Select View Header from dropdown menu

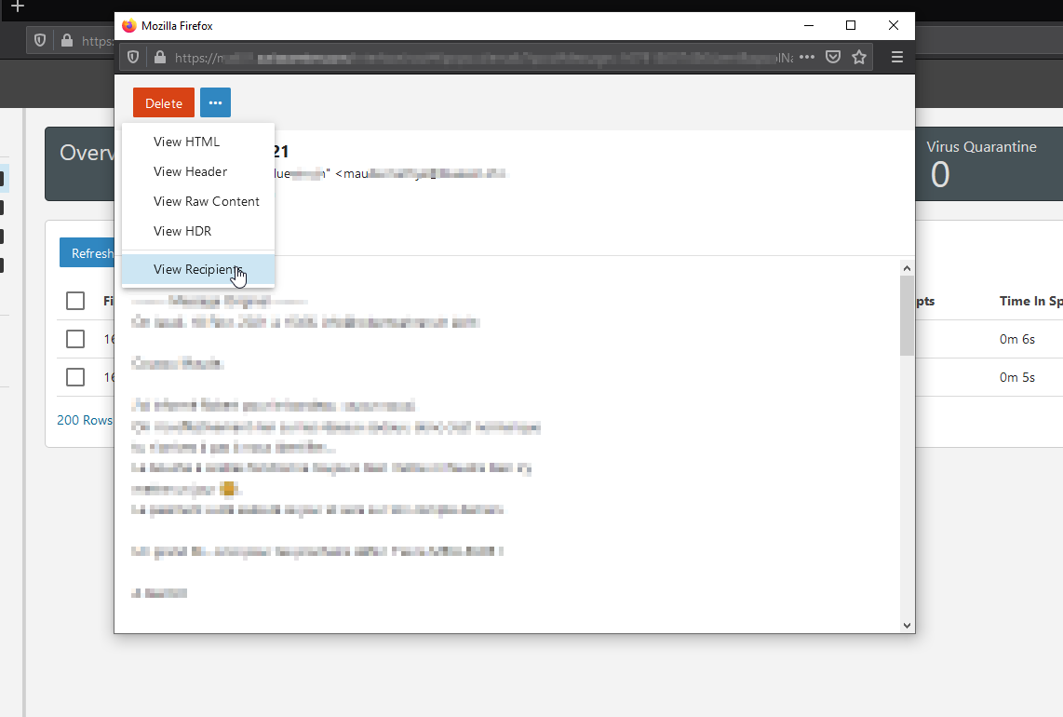pos(190,171)
